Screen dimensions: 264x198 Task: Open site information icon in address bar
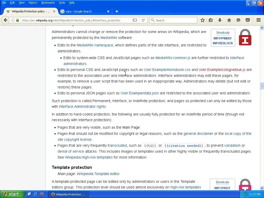13,20
